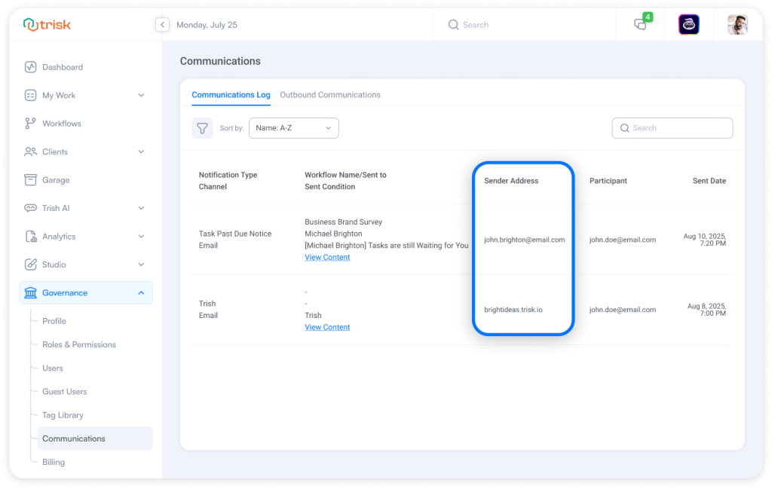Expand the My Work menu chevron
The image size is (772, 489).
[141, 96]
